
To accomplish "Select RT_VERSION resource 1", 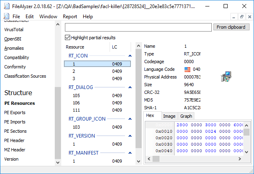I will pos(97,144).
